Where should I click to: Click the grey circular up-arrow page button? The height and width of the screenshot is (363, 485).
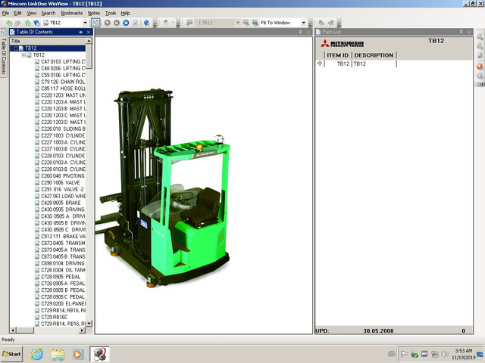(x=108, y=23)
